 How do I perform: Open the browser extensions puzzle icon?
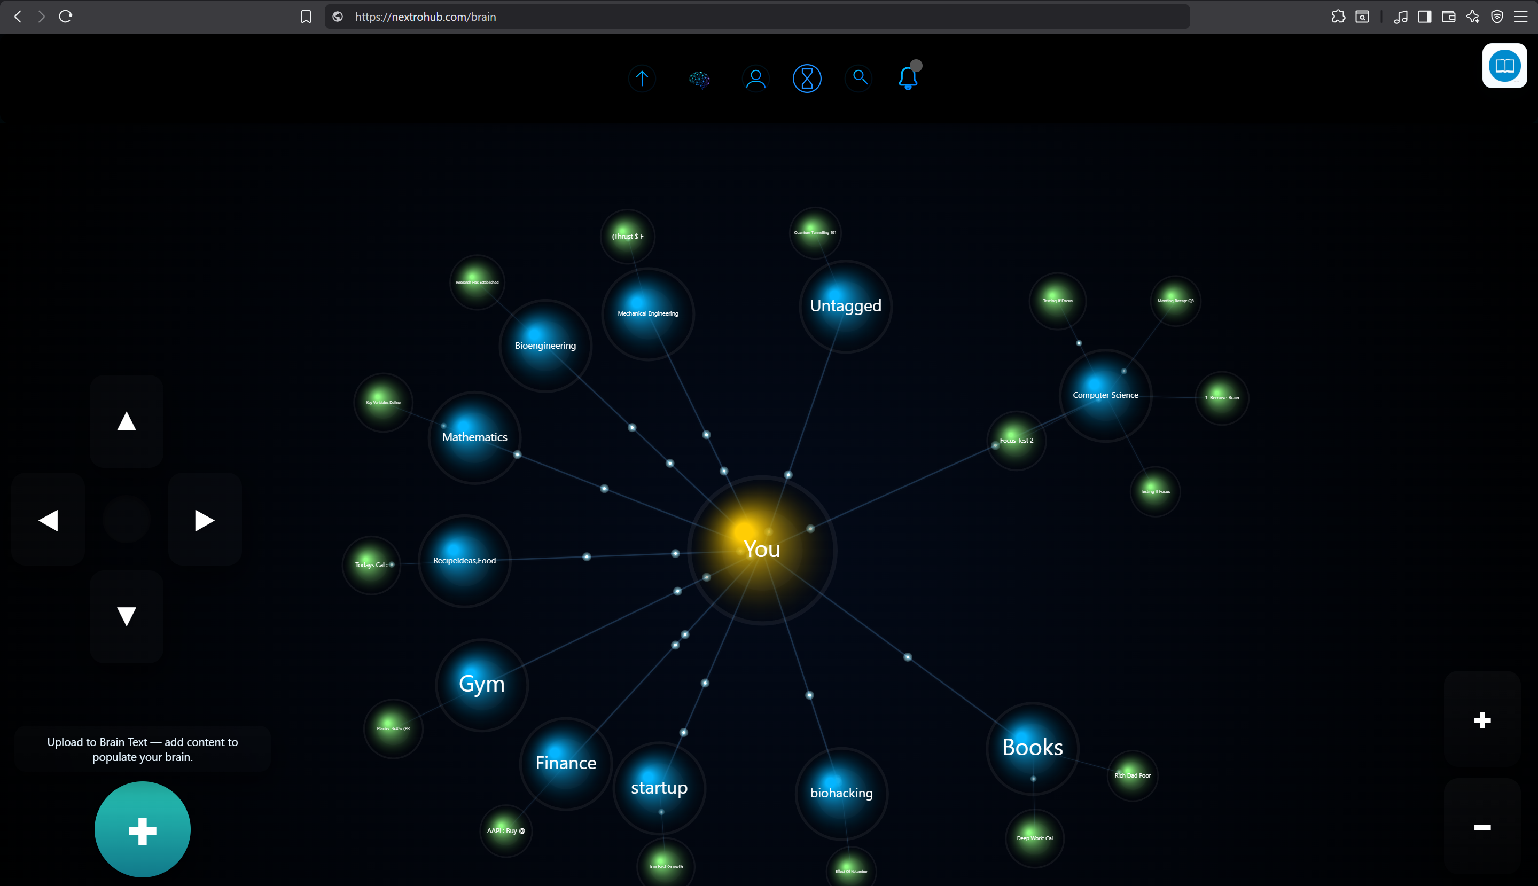coord(1338,17)
